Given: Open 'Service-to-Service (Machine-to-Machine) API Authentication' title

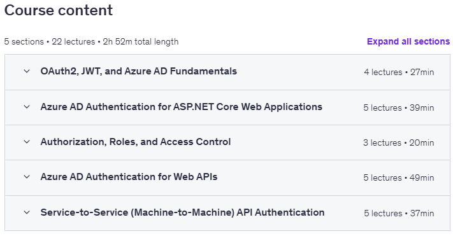Looking at the screenshot, I should (x=182, y=212).
